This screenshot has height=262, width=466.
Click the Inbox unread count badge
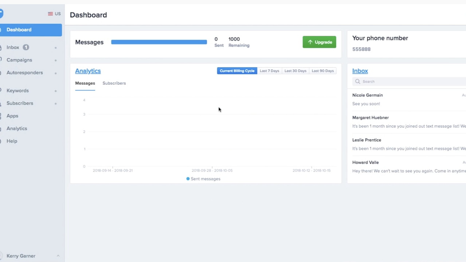(x=26, y=47)
